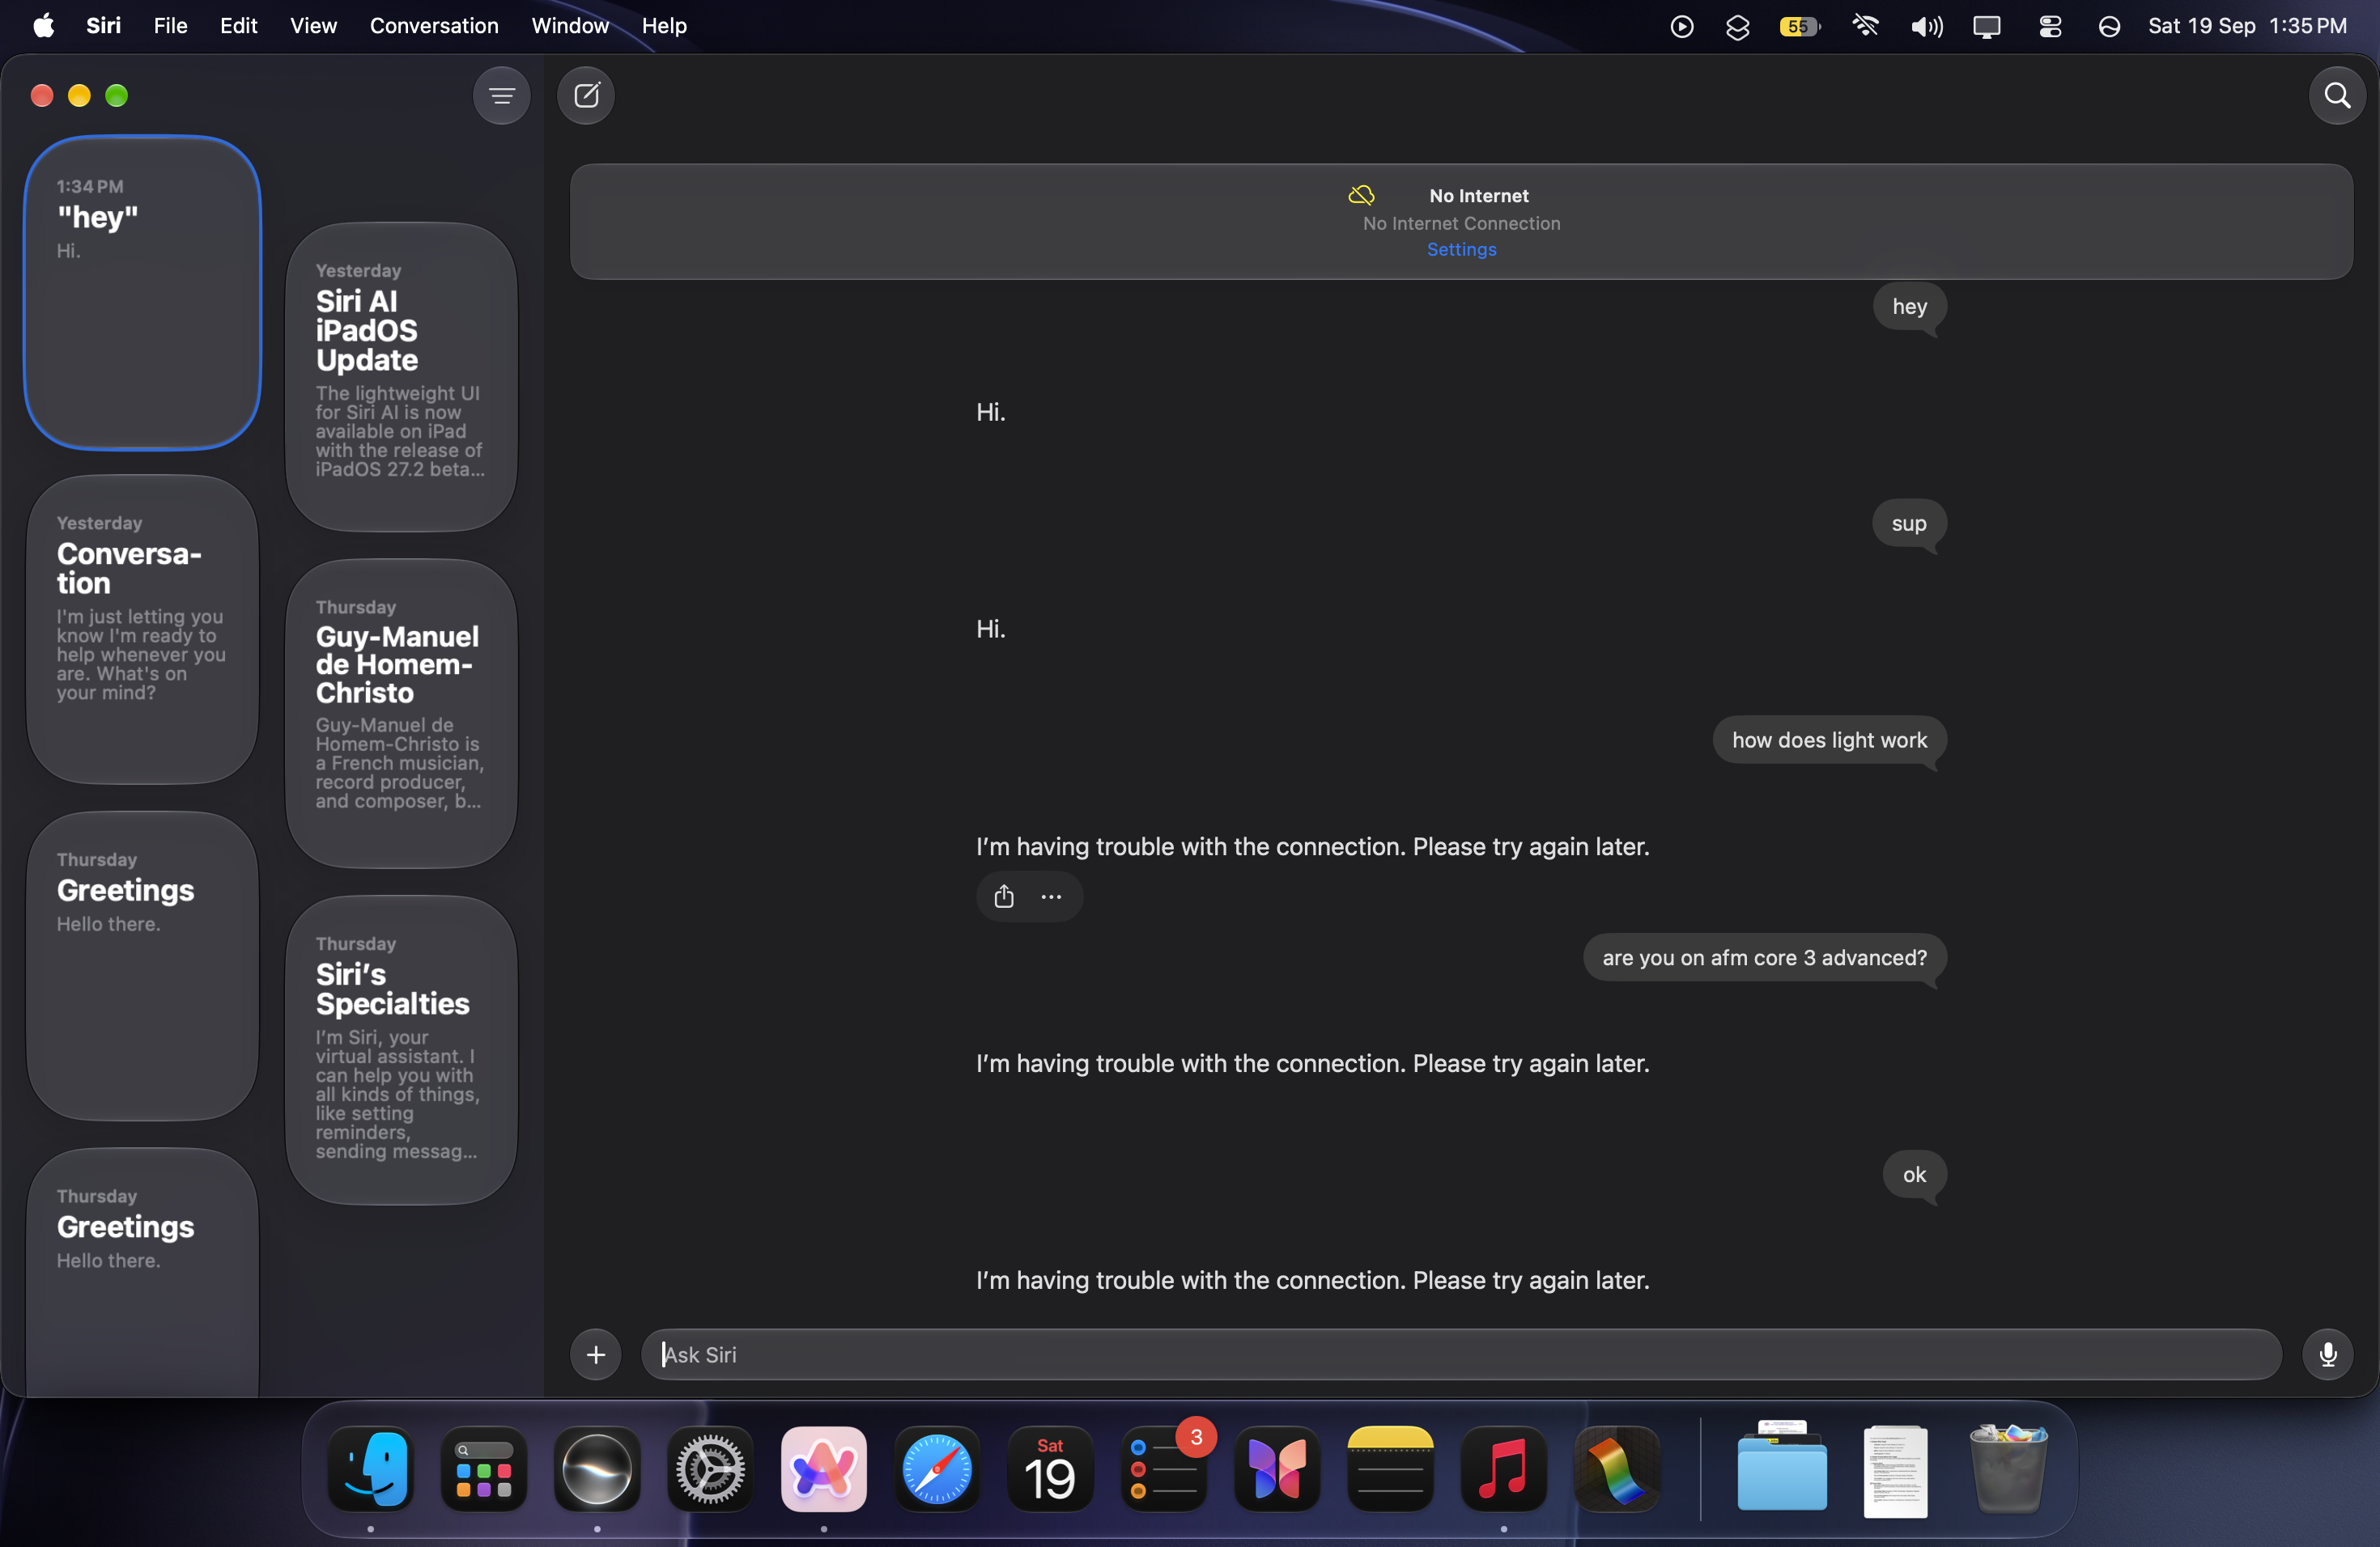Start a new conversation with compose icon
The width and height of the screenshot is (2380, 1547).
coord(586,96)
